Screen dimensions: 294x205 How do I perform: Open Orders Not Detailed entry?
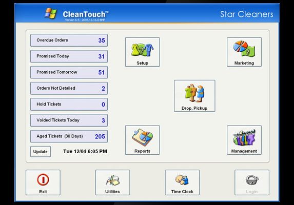pos(69,88)
